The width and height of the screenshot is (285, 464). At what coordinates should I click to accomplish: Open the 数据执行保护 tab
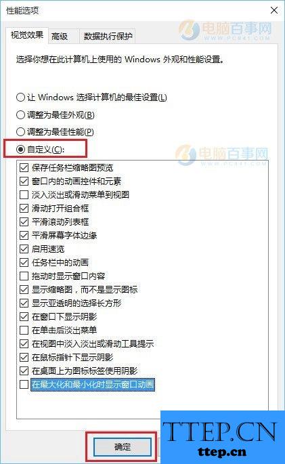pos(108,37)
